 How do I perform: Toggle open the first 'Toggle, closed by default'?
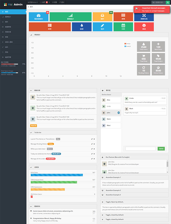point(134,215)
